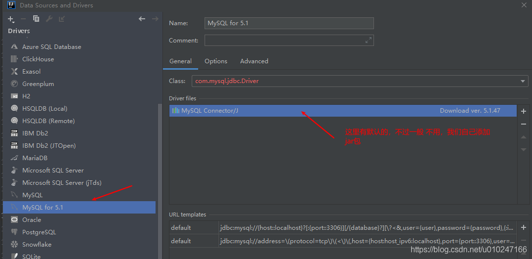Click the duplicate driver icon
This screenshot has width=532, height=259.
[36, 19]
